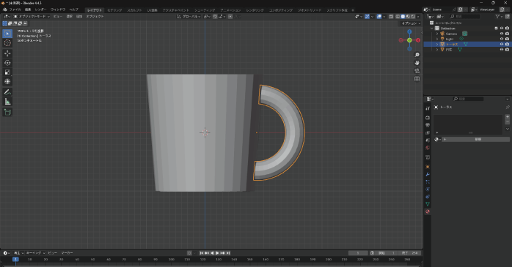The height and width of the screenshot is (267, 512).
Task: Toggle visibility eye of Collection row
Action: coord(502,29)
